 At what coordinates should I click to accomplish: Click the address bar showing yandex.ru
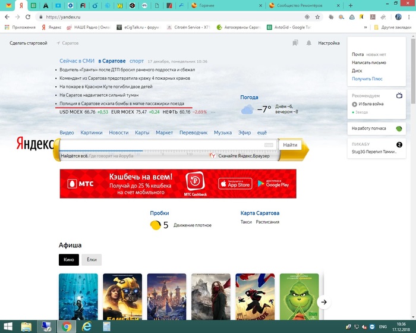[170, 17]
